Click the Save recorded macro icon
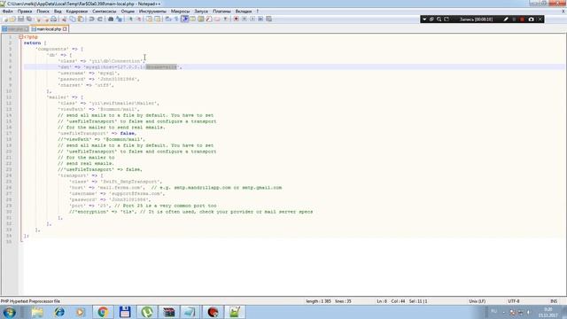Viewport: 567px width, 319px height. click(x=268, y=19)
